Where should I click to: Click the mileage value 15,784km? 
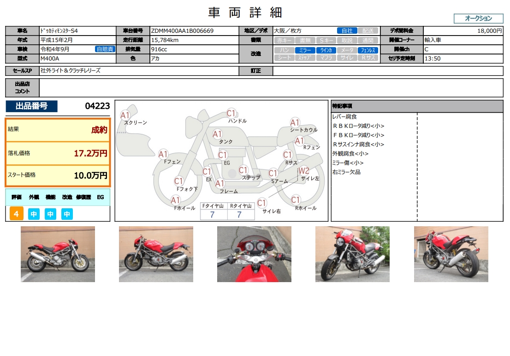[x=165, y=40]
